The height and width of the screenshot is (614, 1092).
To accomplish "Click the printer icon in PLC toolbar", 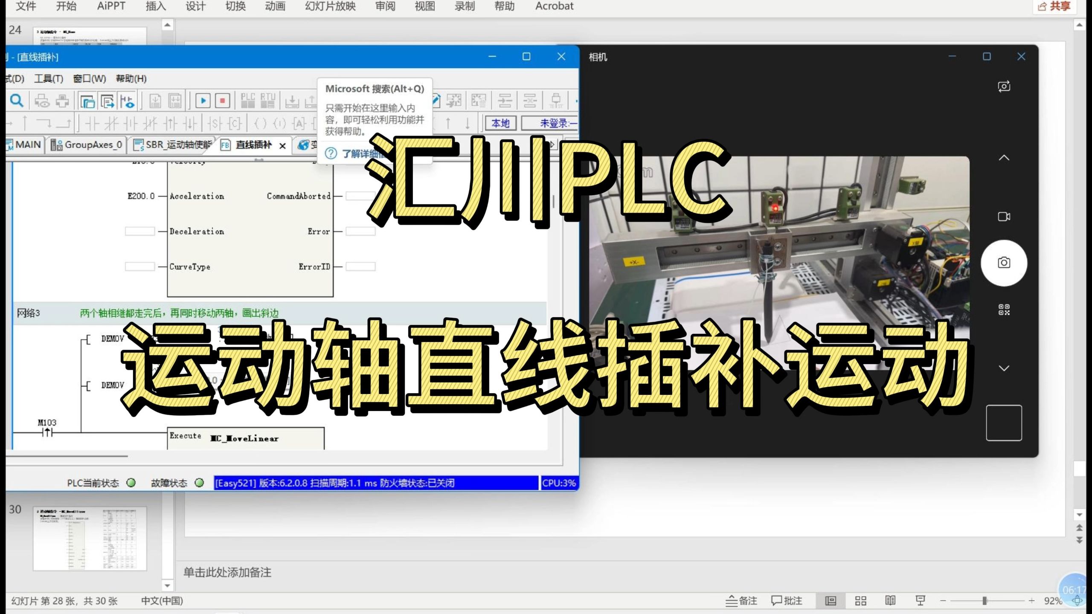I will [x=62, y=101].
